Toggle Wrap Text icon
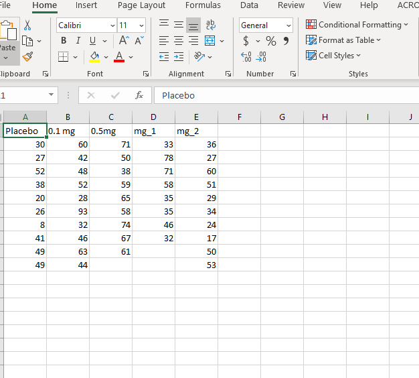Viewport: 419px width, 378px height. 211,25
